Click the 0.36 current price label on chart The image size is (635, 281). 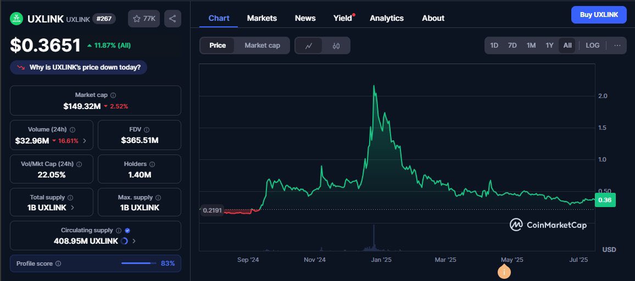coord(605,200)
